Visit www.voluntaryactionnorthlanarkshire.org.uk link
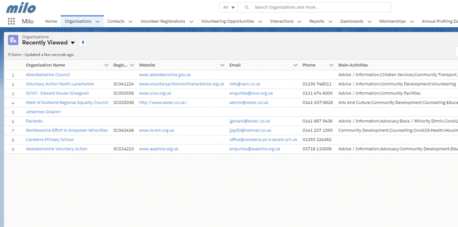 point(182,84)
